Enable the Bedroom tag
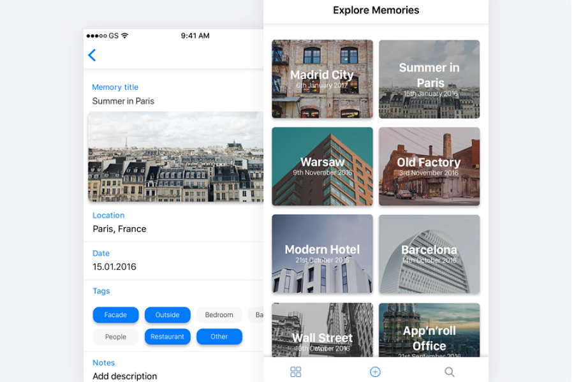This screenshot has width=574, height=382. pos(219,315)
